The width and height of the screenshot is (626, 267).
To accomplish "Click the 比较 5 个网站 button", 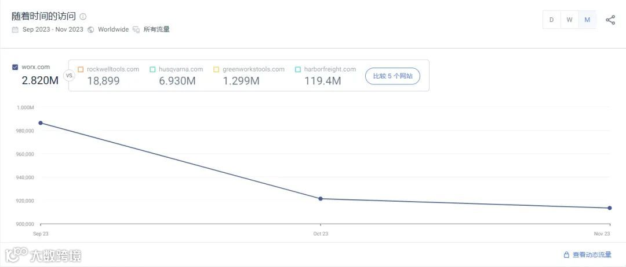I will 392,76.
